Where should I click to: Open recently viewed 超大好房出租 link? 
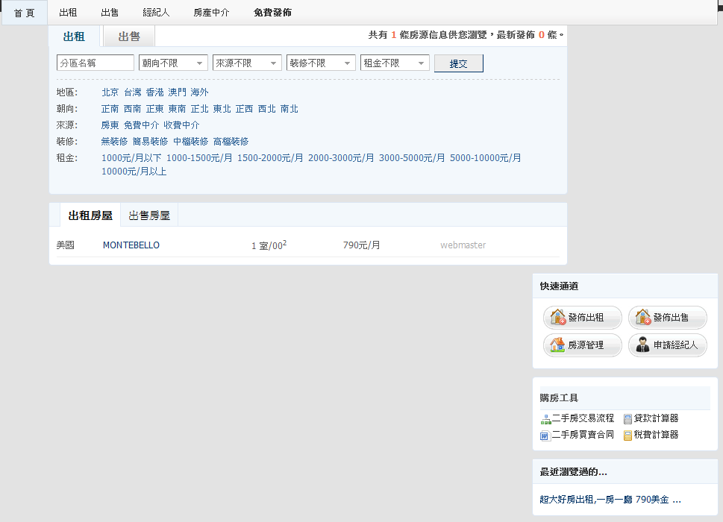(610, 500)
